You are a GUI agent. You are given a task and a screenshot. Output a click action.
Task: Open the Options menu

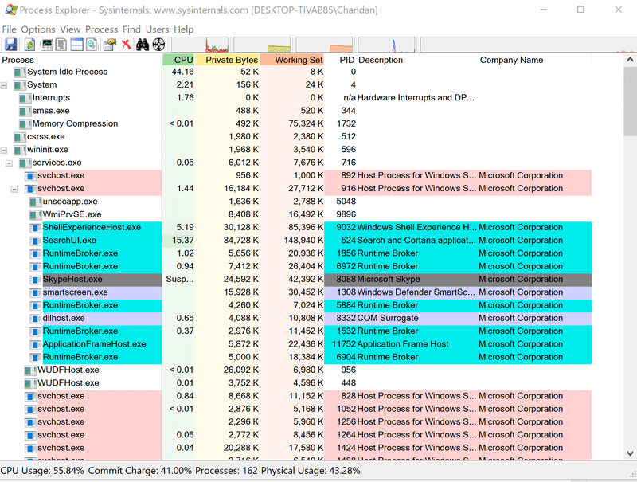38,29
